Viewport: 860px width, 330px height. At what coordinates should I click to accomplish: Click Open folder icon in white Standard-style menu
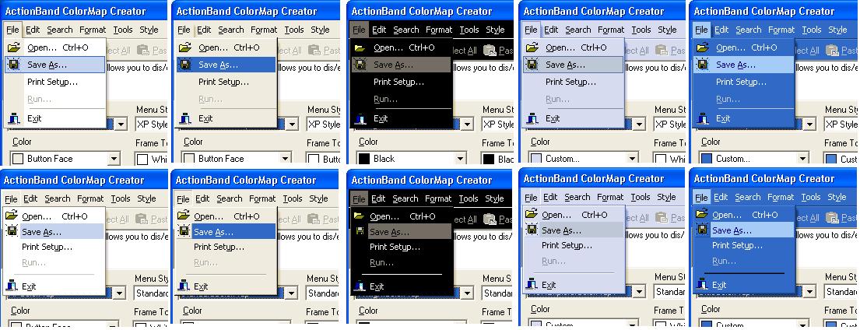tap(11, 216)
